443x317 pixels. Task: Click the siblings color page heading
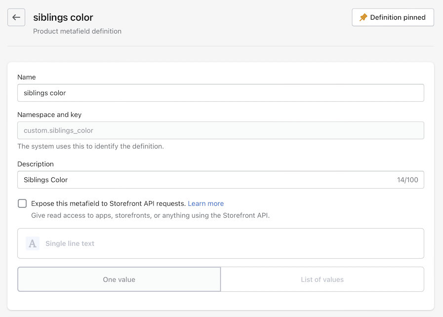coord(63,17)
